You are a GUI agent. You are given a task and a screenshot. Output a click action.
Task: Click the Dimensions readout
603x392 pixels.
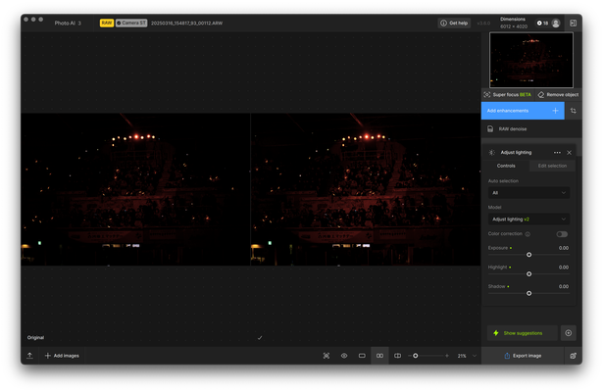click(513, 23)
